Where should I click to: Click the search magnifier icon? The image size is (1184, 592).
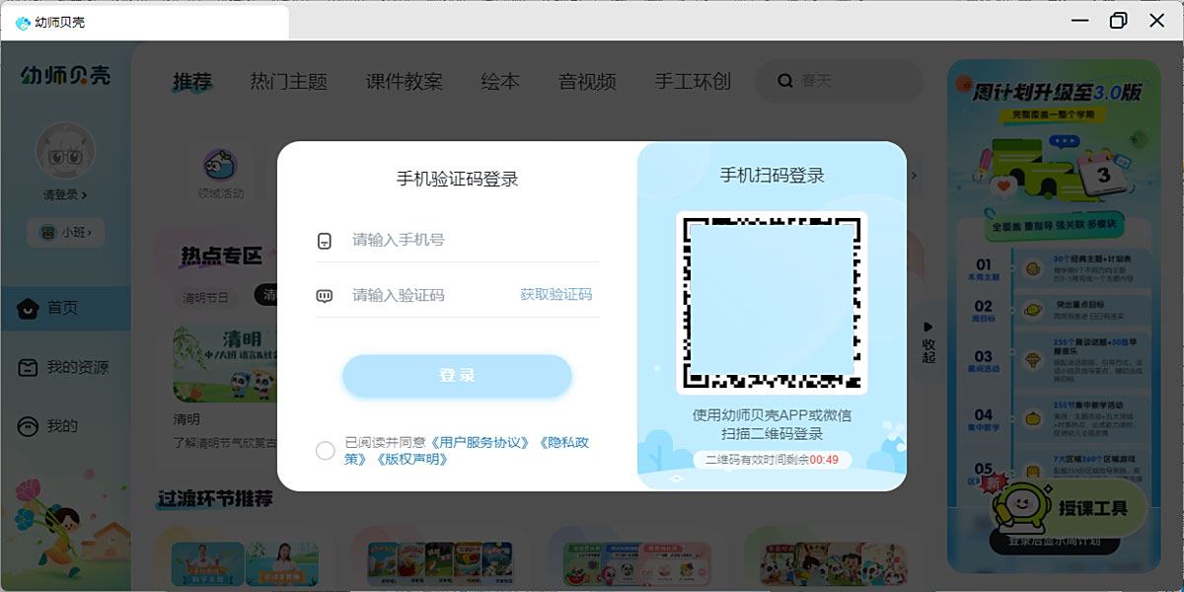coord(784,83)
